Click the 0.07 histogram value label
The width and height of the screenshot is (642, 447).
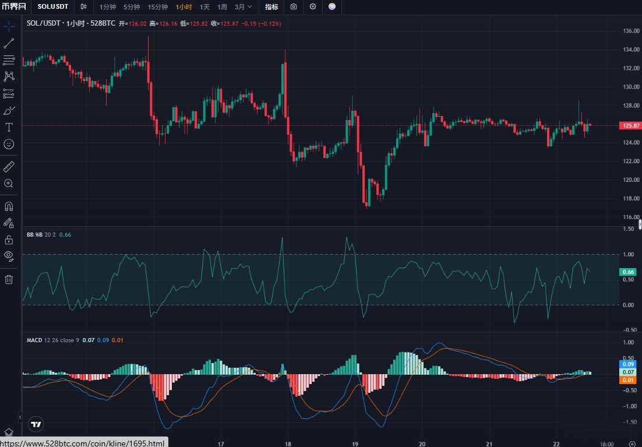click(628, 372)
